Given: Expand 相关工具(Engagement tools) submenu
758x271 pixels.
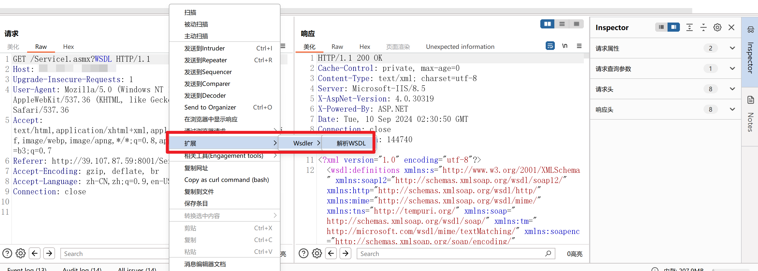Looking at the screenshot, I should pos(224,156).
